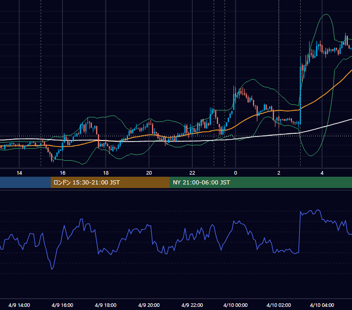Image resolution: width=352 pixels, height=310 pixels.
Task: Click the 4/10 04:00 date label
Action: [322, 305]
